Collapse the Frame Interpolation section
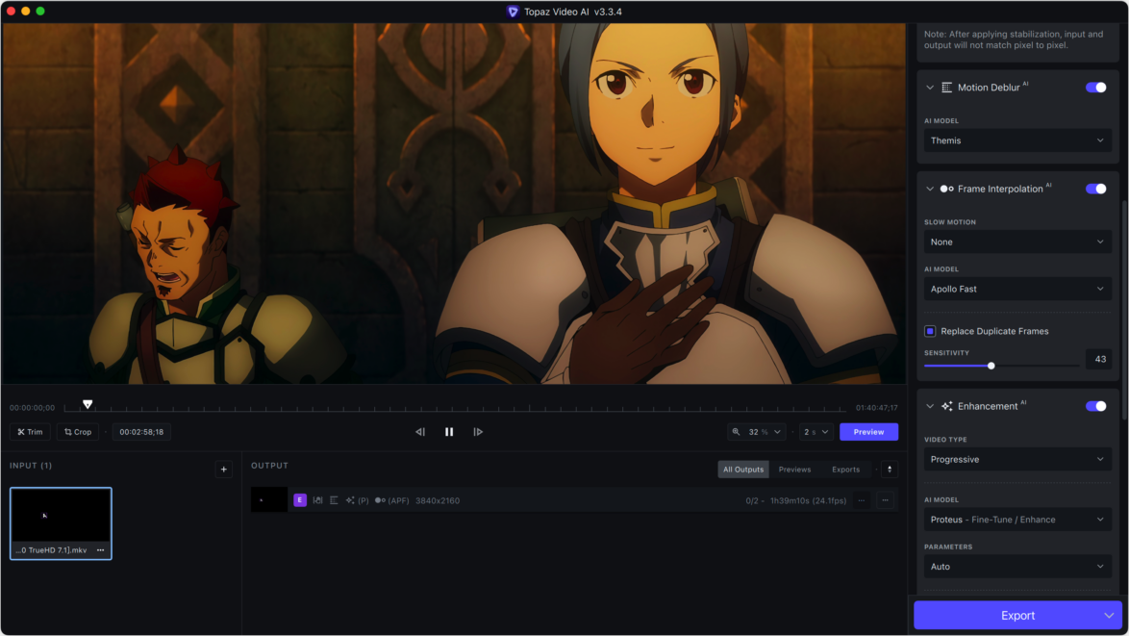 930,189
